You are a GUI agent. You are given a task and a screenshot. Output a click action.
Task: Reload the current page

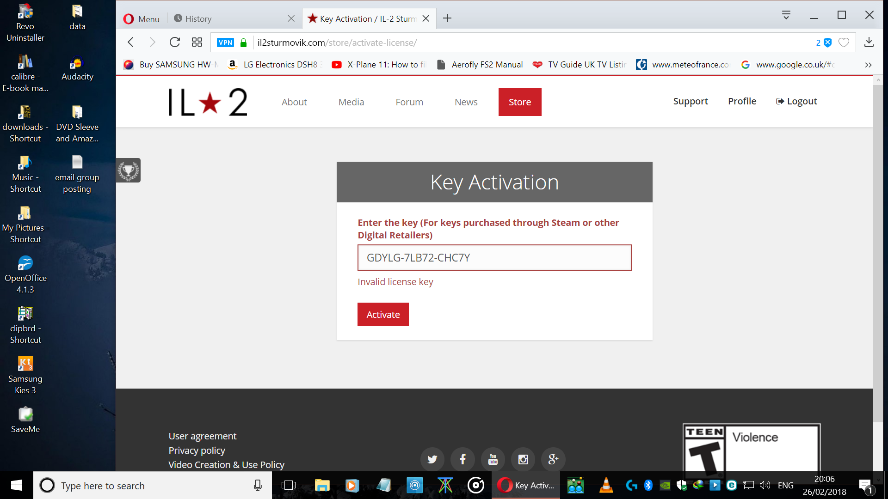175,43
